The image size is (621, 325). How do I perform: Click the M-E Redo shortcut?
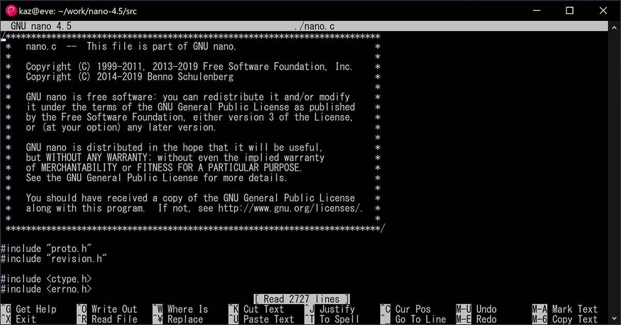(477, 319)
